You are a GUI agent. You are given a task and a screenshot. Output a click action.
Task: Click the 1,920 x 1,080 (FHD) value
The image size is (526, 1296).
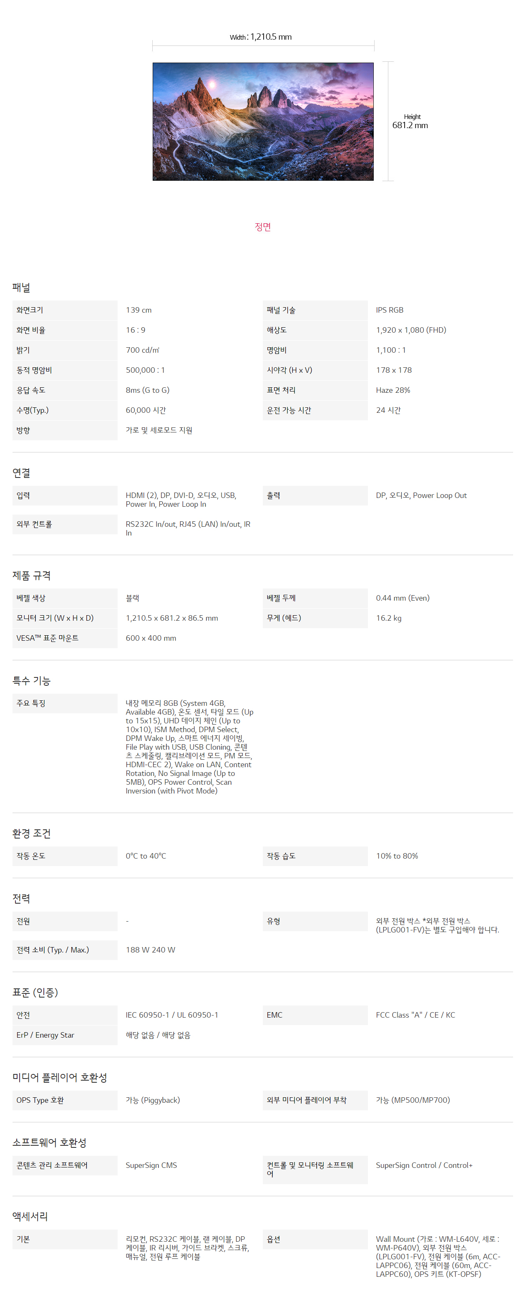tap(411, 330)
